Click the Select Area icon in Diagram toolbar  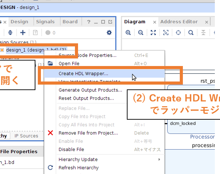(166, 33)
